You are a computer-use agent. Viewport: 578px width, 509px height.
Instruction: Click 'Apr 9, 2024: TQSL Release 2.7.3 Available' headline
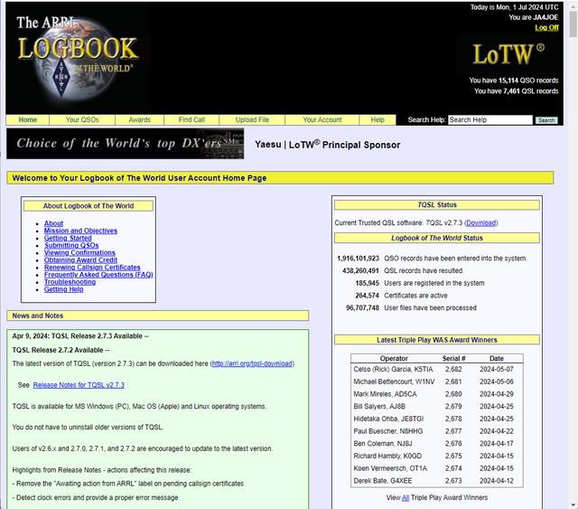coord(80,336)
